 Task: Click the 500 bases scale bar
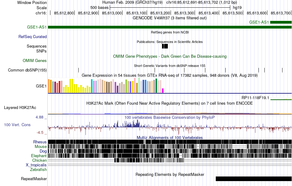[170, 8]
